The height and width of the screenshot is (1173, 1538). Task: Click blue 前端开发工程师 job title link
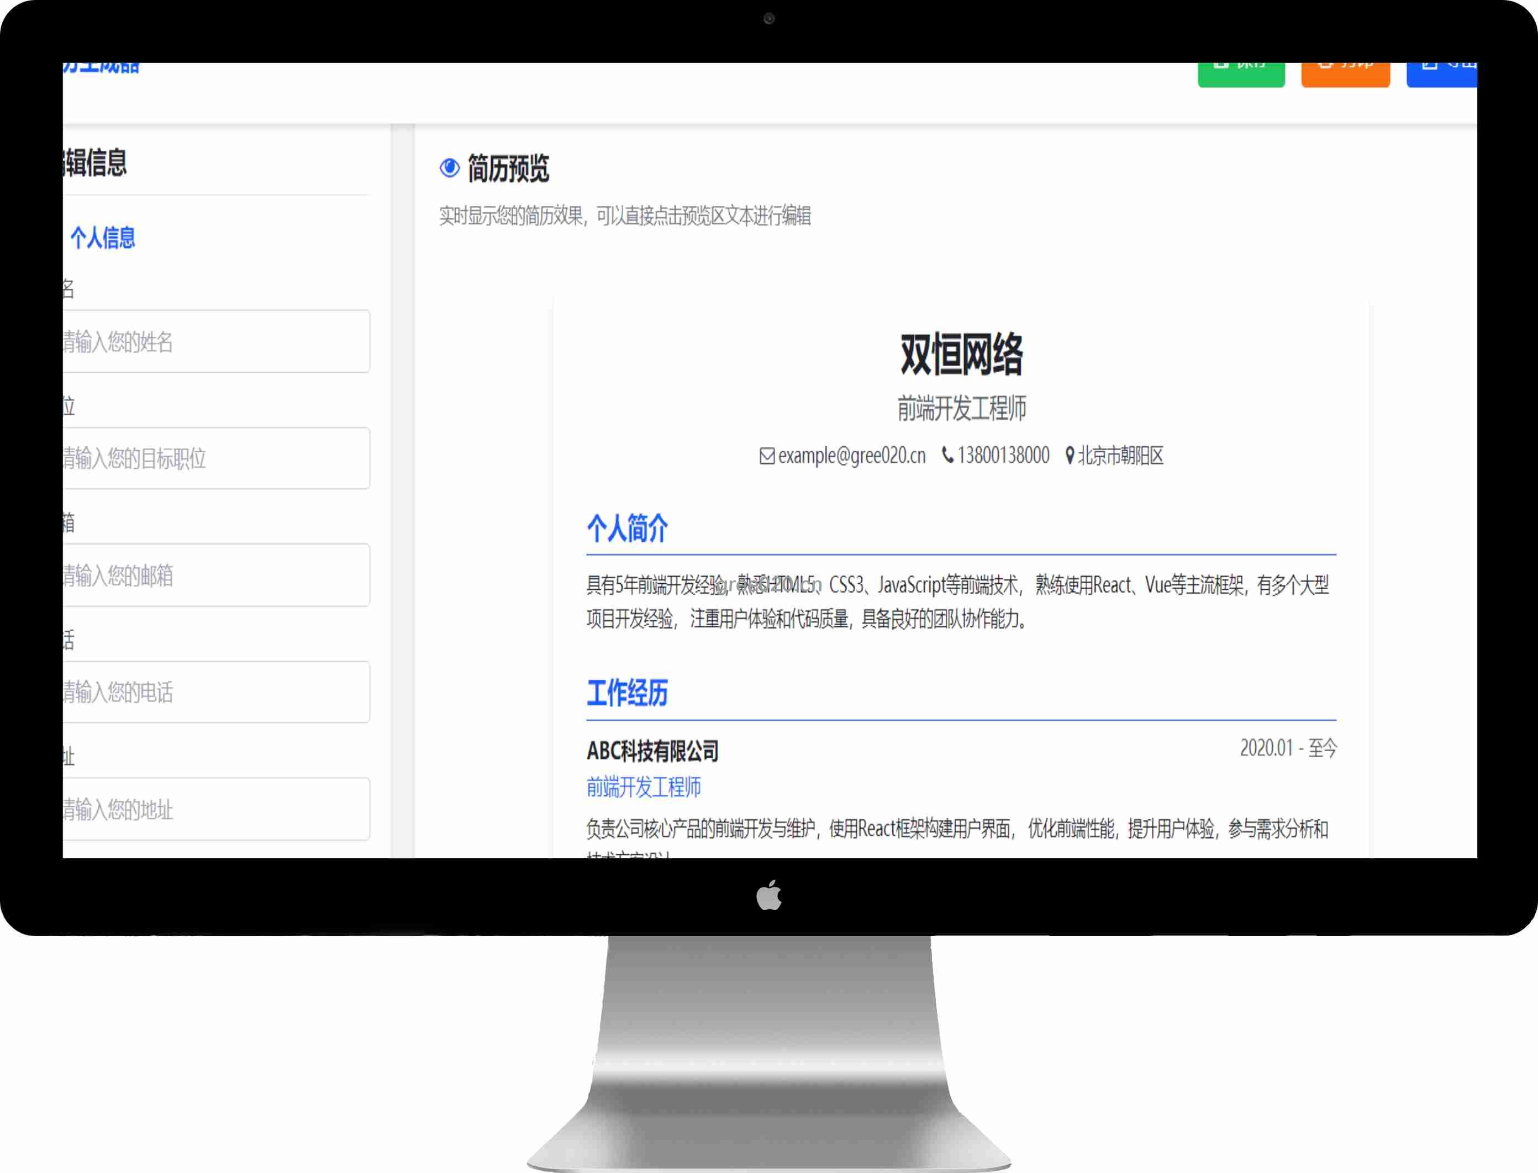click(643, 787)
